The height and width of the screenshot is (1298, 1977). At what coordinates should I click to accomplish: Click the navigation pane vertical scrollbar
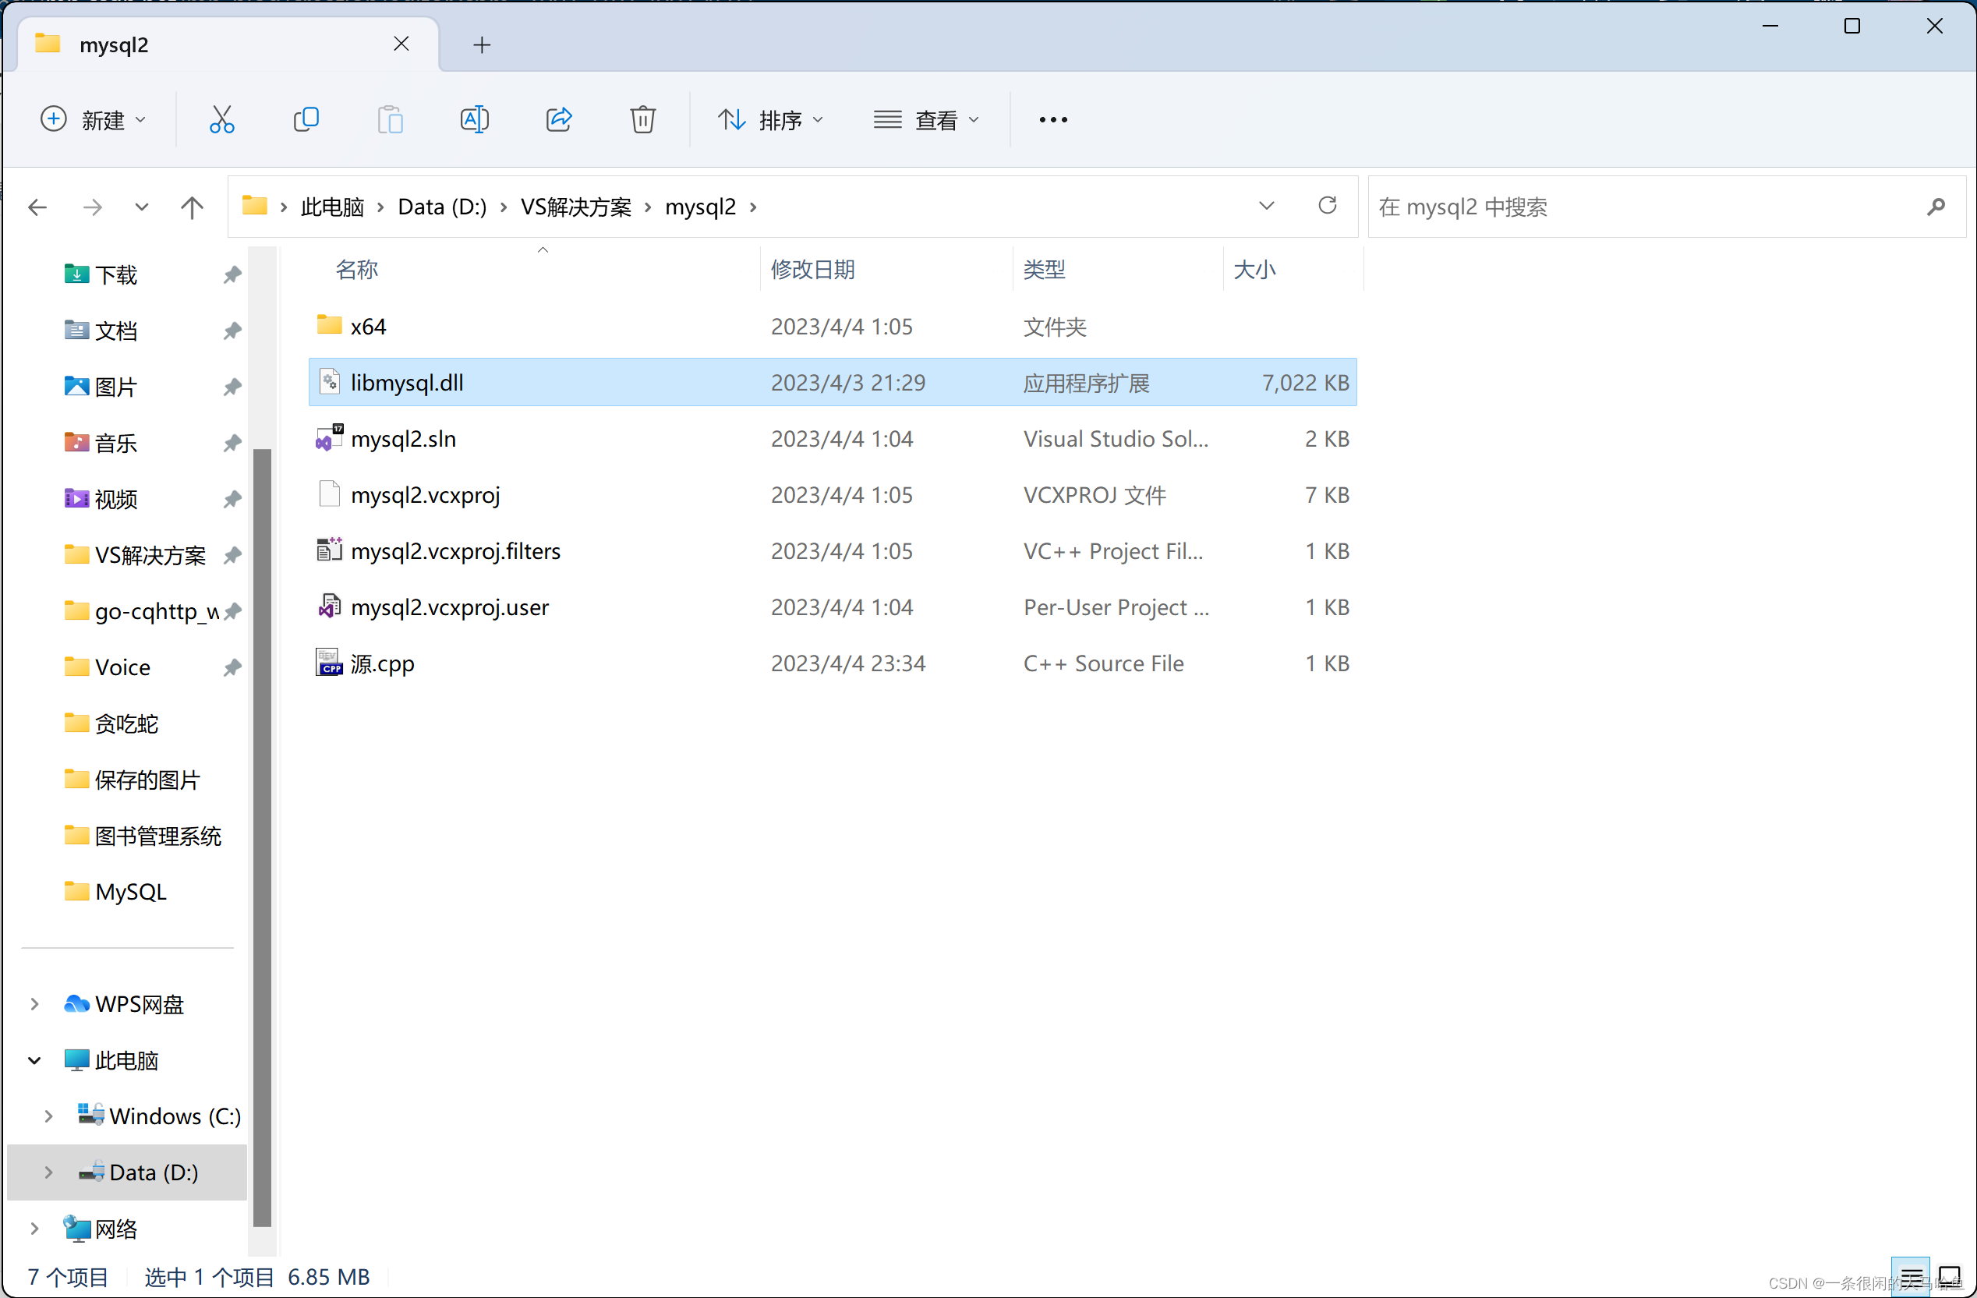coord(263,830)
